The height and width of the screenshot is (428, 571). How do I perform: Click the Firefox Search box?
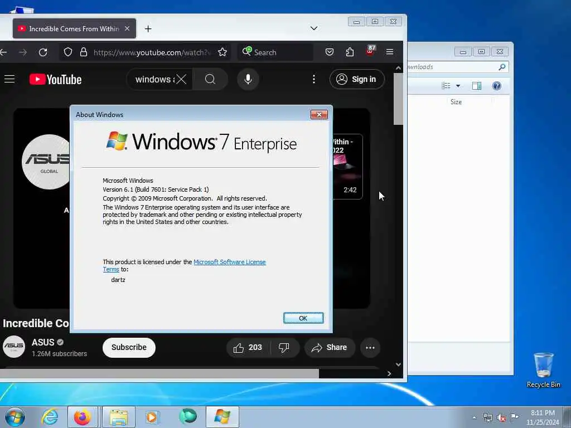(275, 52)
